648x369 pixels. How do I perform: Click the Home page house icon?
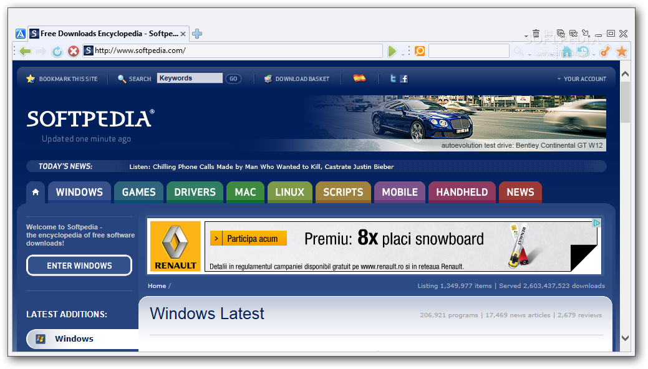pyautogui.click(x=566, y=51)
